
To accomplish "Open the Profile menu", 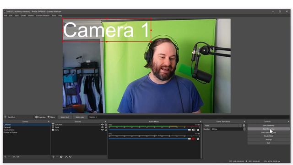I will pos(31,16).
